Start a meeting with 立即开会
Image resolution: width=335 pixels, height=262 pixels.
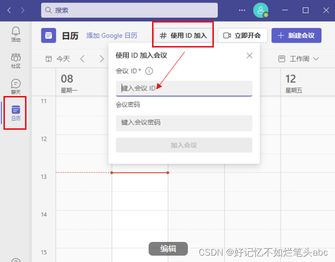click(243, 35)
